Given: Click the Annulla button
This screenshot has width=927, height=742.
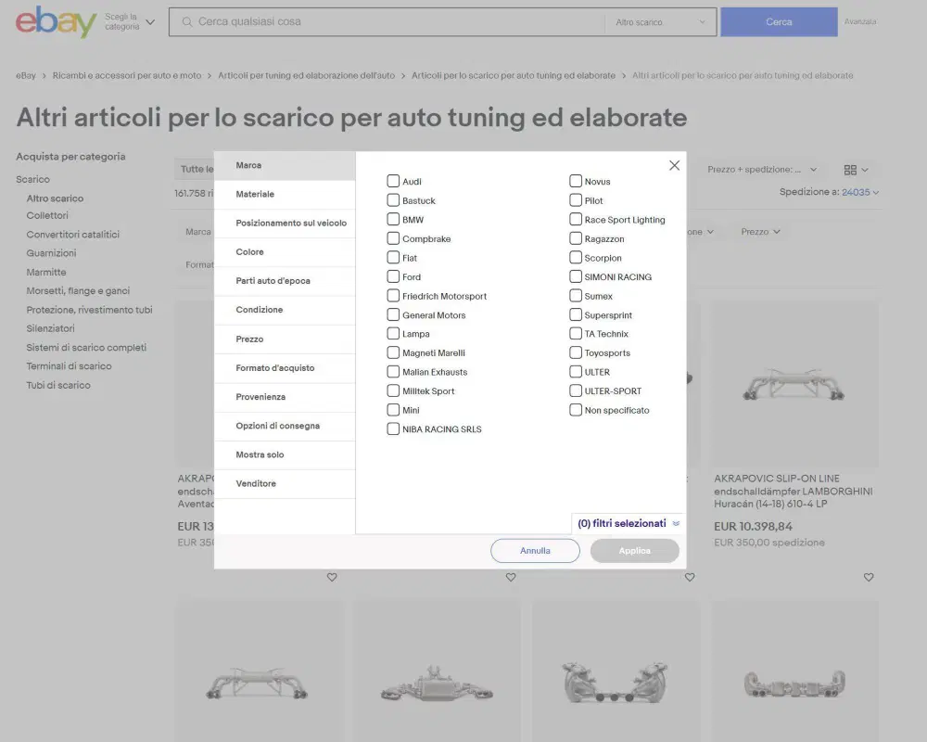Looking at the screenshot, I should [535, 551].
